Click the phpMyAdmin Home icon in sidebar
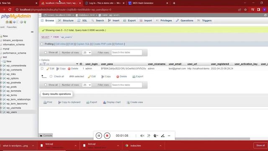This screenshot has width=268, height=151. 7,22
